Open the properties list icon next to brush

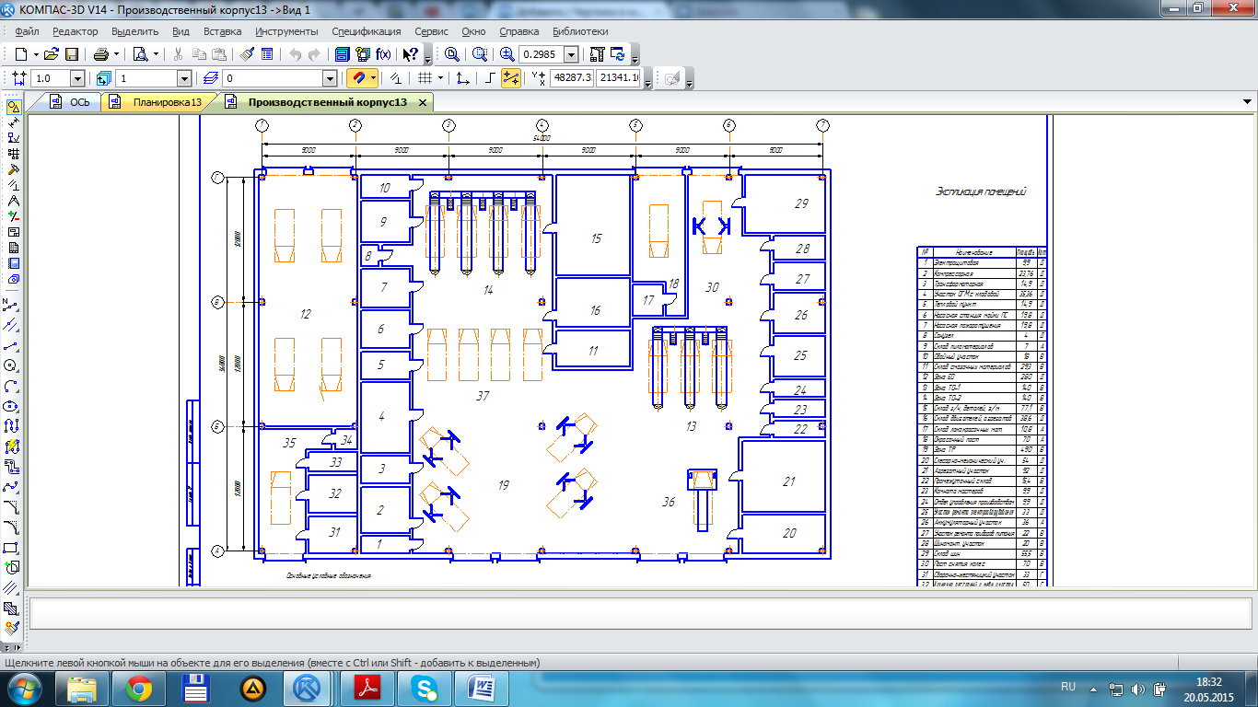[267, 54]
